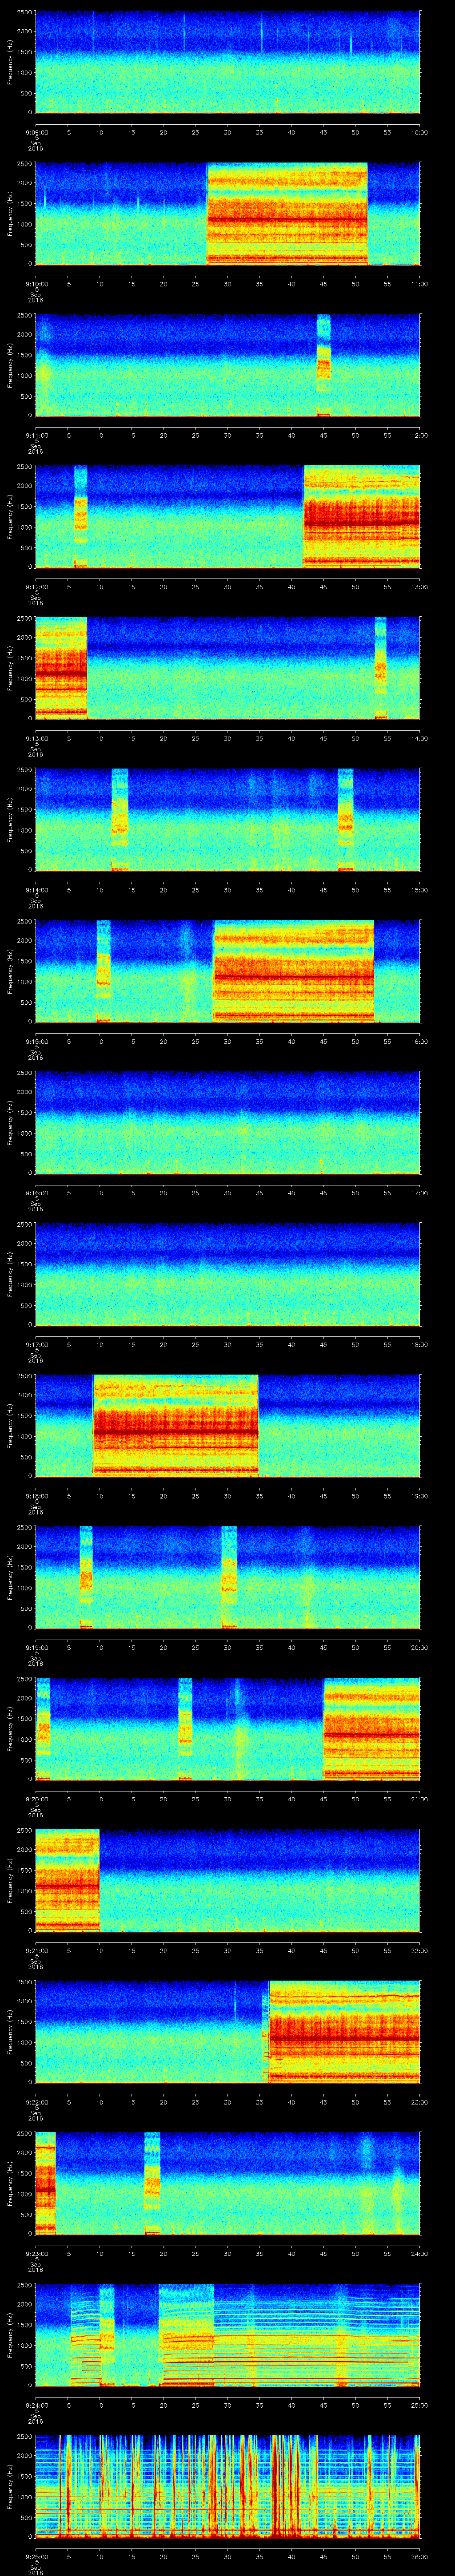The image size is (455, 2576).
Task: Open the 9:24 spectrogram with harmonic lines
Action: tap(227, 2334)
